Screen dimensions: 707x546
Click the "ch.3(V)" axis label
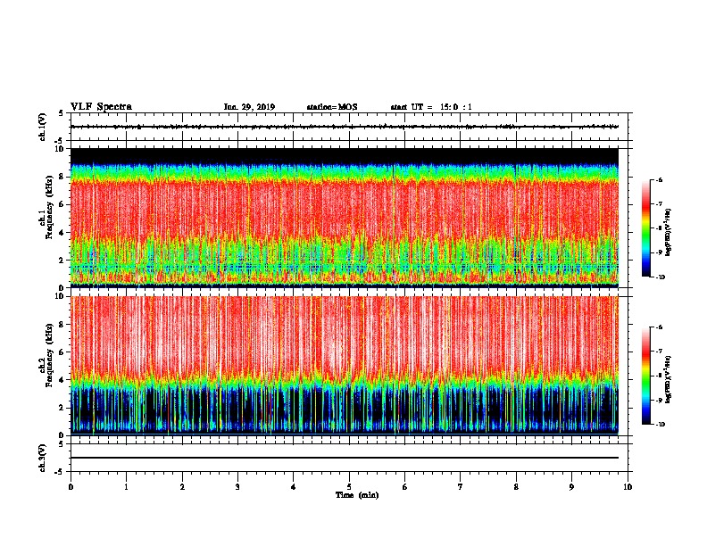(x=43, y=458)
